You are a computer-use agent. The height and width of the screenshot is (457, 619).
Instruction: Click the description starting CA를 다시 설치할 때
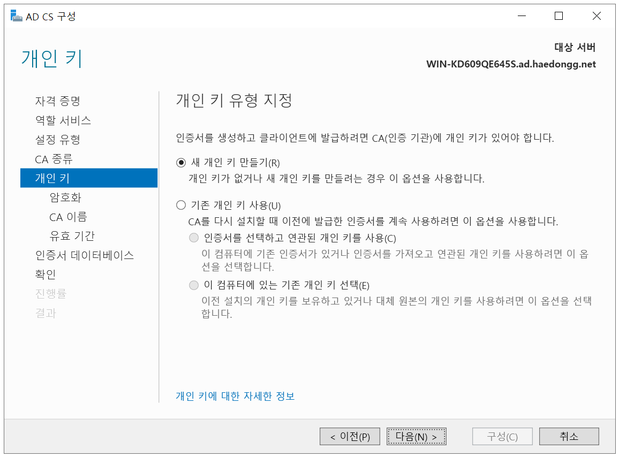[x=373, y=221]
